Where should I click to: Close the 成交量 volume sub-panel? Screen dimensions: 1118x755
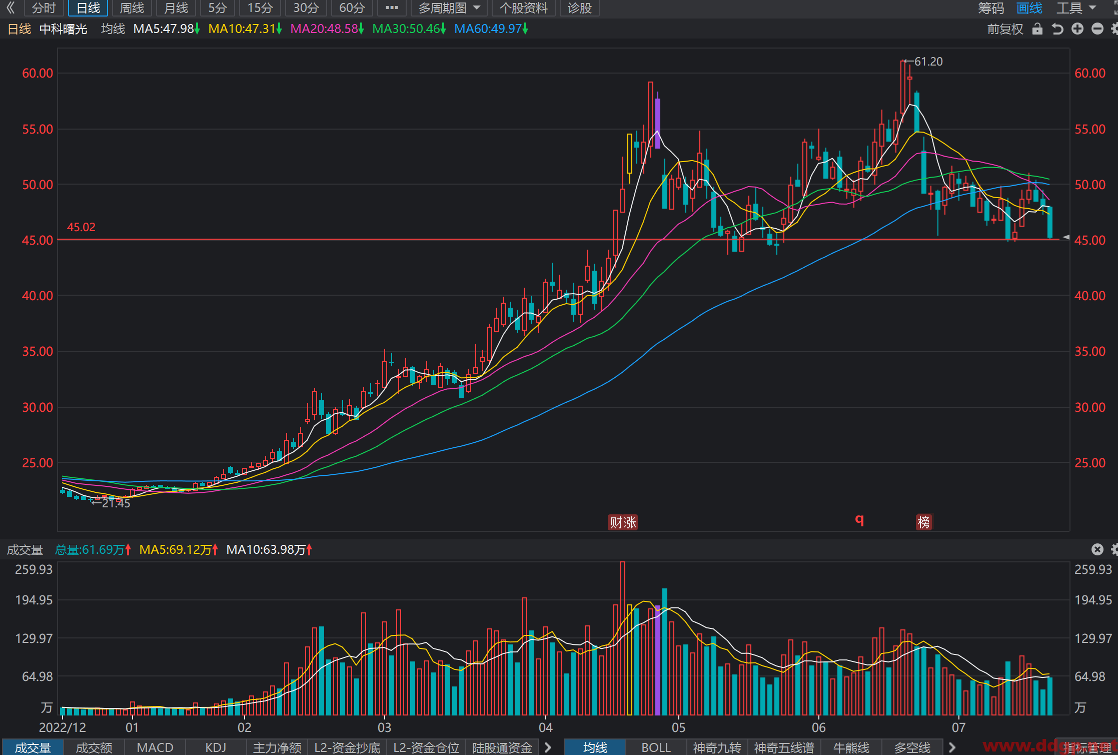1097,549
